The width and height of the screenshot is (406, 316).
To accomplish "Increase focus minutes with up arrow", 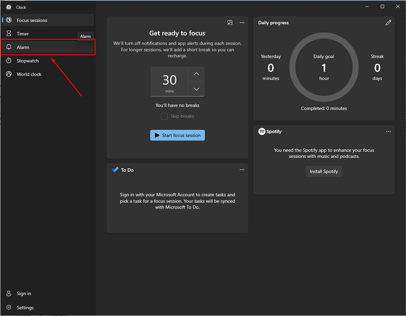I will point(196,74).
